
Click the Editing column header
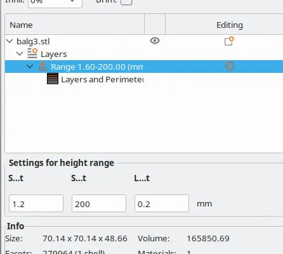[x=230, y=25]
